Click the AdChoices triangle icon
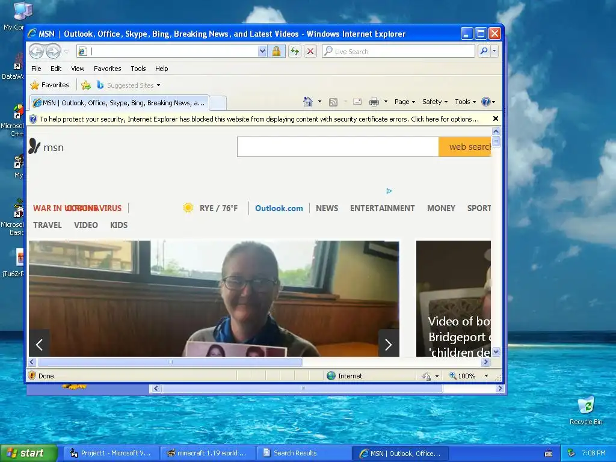Image resolution: width=616 pixels, height=462 pixels. click(x=389, y=191)
